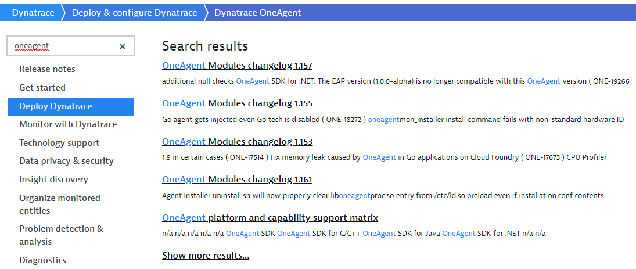Open OneAgent Modules changelog 1.161 result
The height and width of the screenshot is (269, 636).
[x=237, y=180]
